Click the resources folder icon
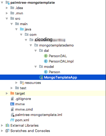This screenshot has width=106, height=136. tap(22, 83)
